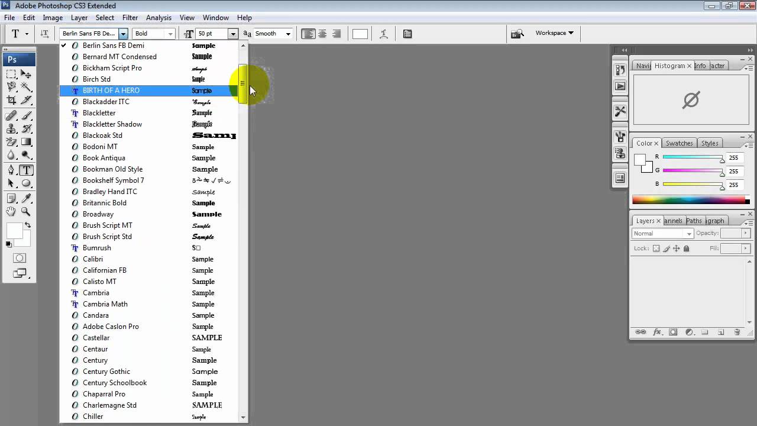Viewport: 757px width, 426px height.
Task: Open Bridge from options bar
Action: point(517,34)
